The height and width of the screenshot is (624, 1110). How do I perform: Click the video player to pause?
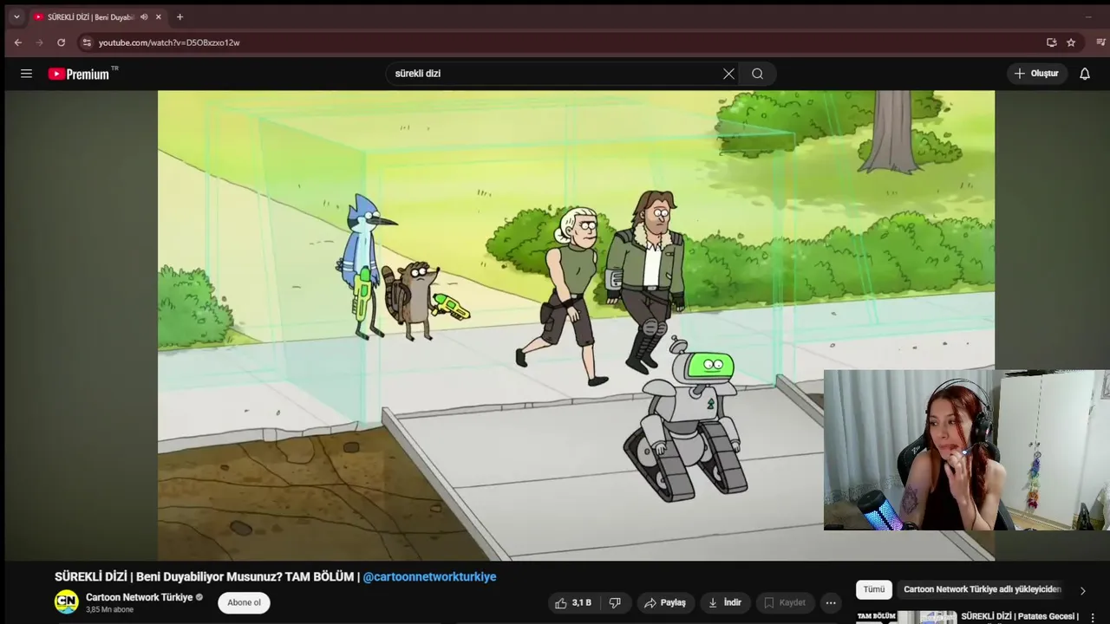(x=576, y=325)
